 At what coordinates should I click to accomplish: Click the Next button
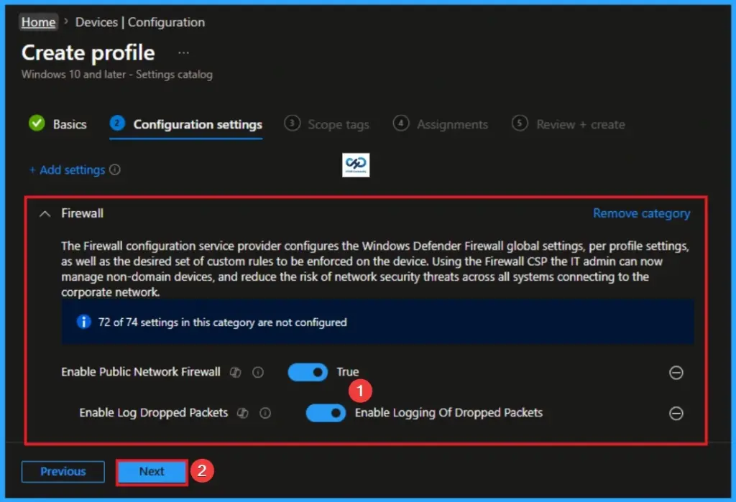point(151,472)
